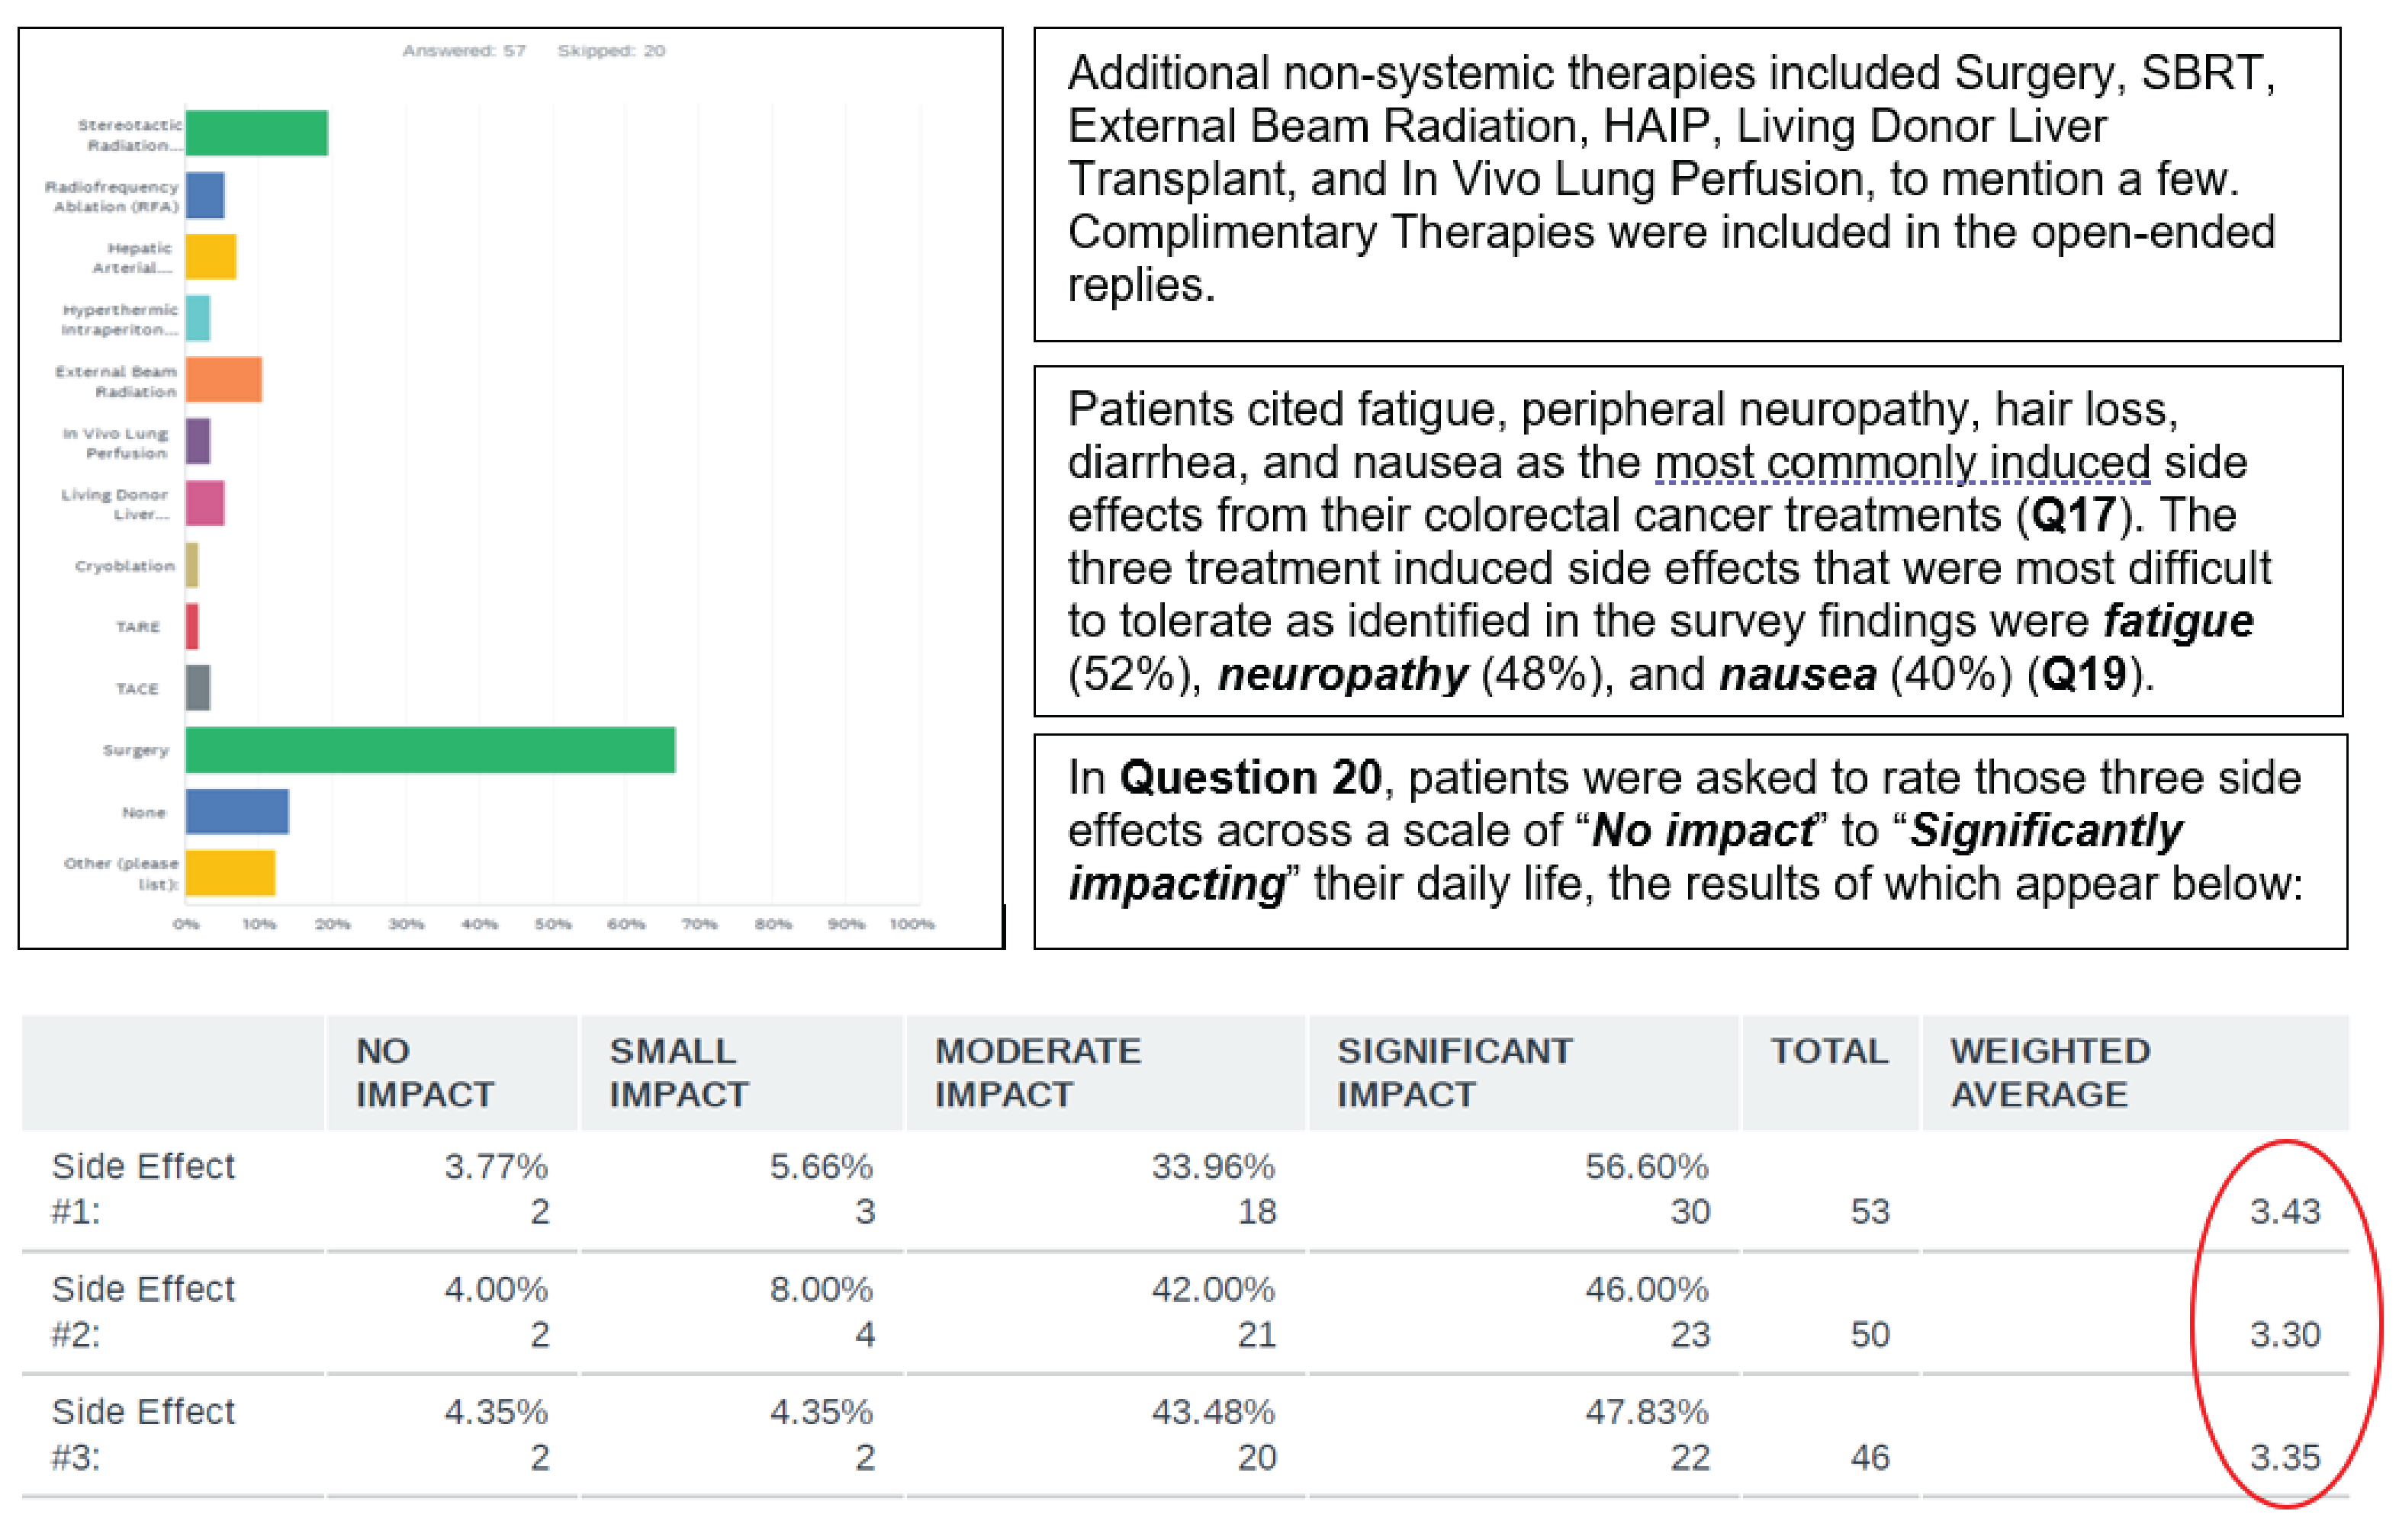
Task: Select the yellow Other (please list) bar
Action: 230,873
